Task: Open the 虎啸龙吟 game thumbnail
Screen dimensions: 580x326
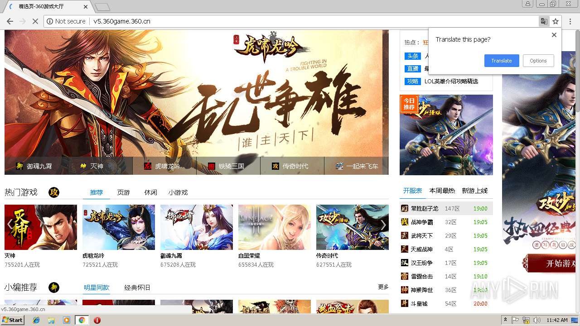Action: tap(119, 227)
